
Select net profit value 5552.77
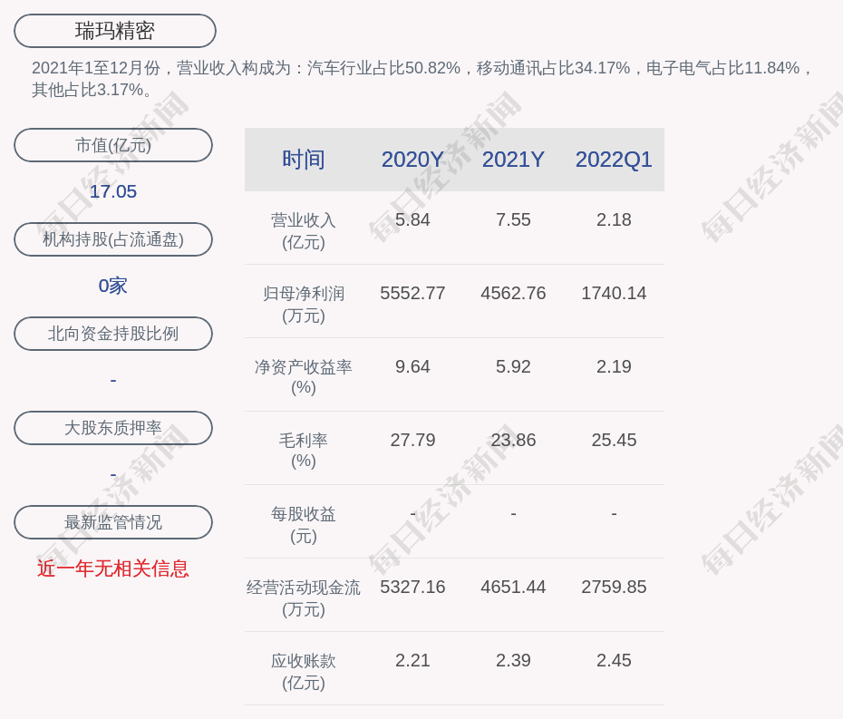[x=412, y=293]
